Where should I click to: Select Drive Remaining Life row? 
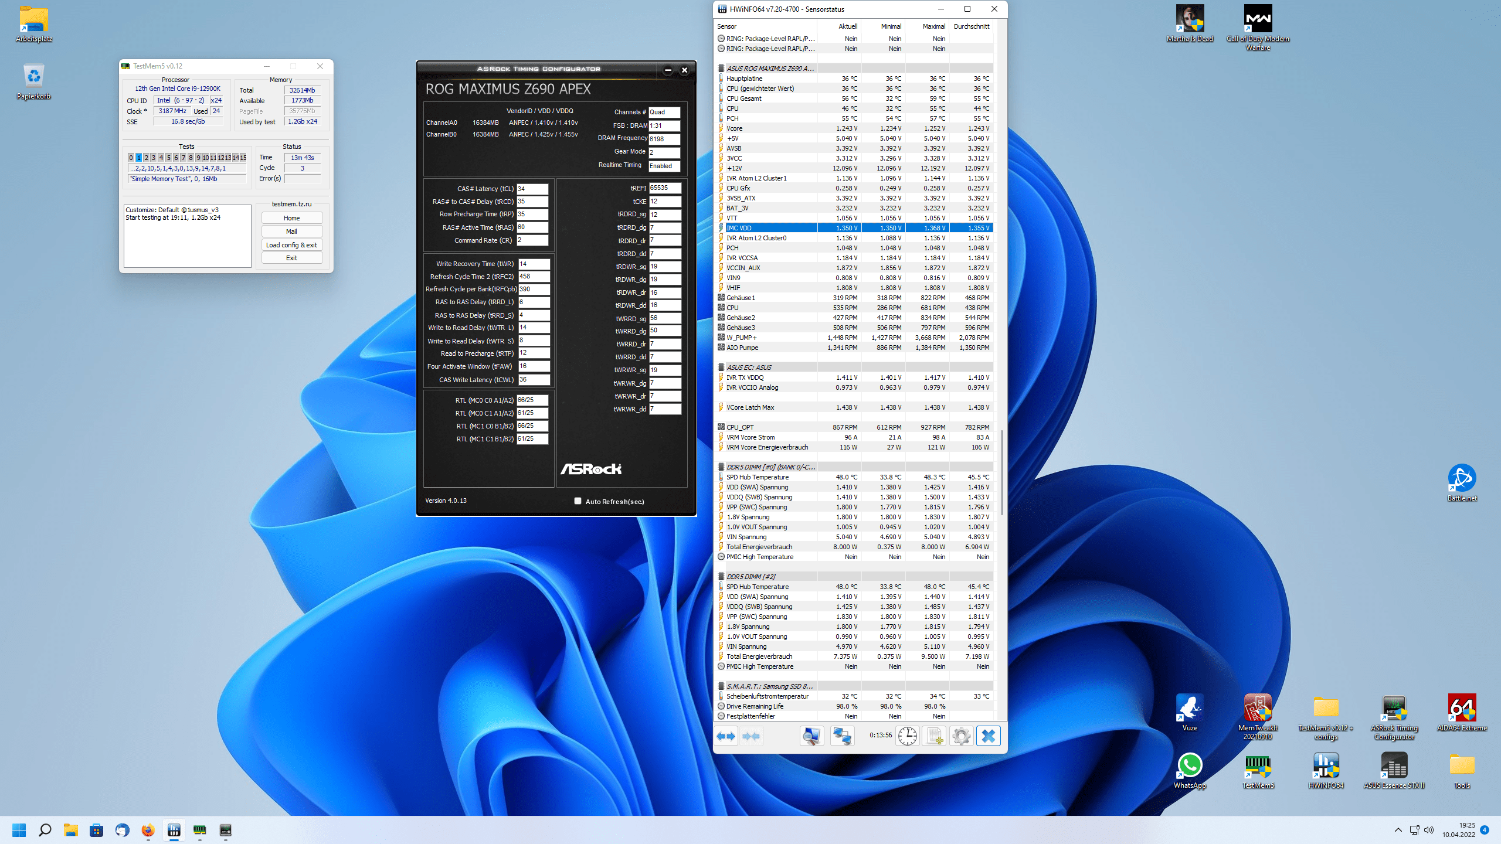tap(854, 706)
